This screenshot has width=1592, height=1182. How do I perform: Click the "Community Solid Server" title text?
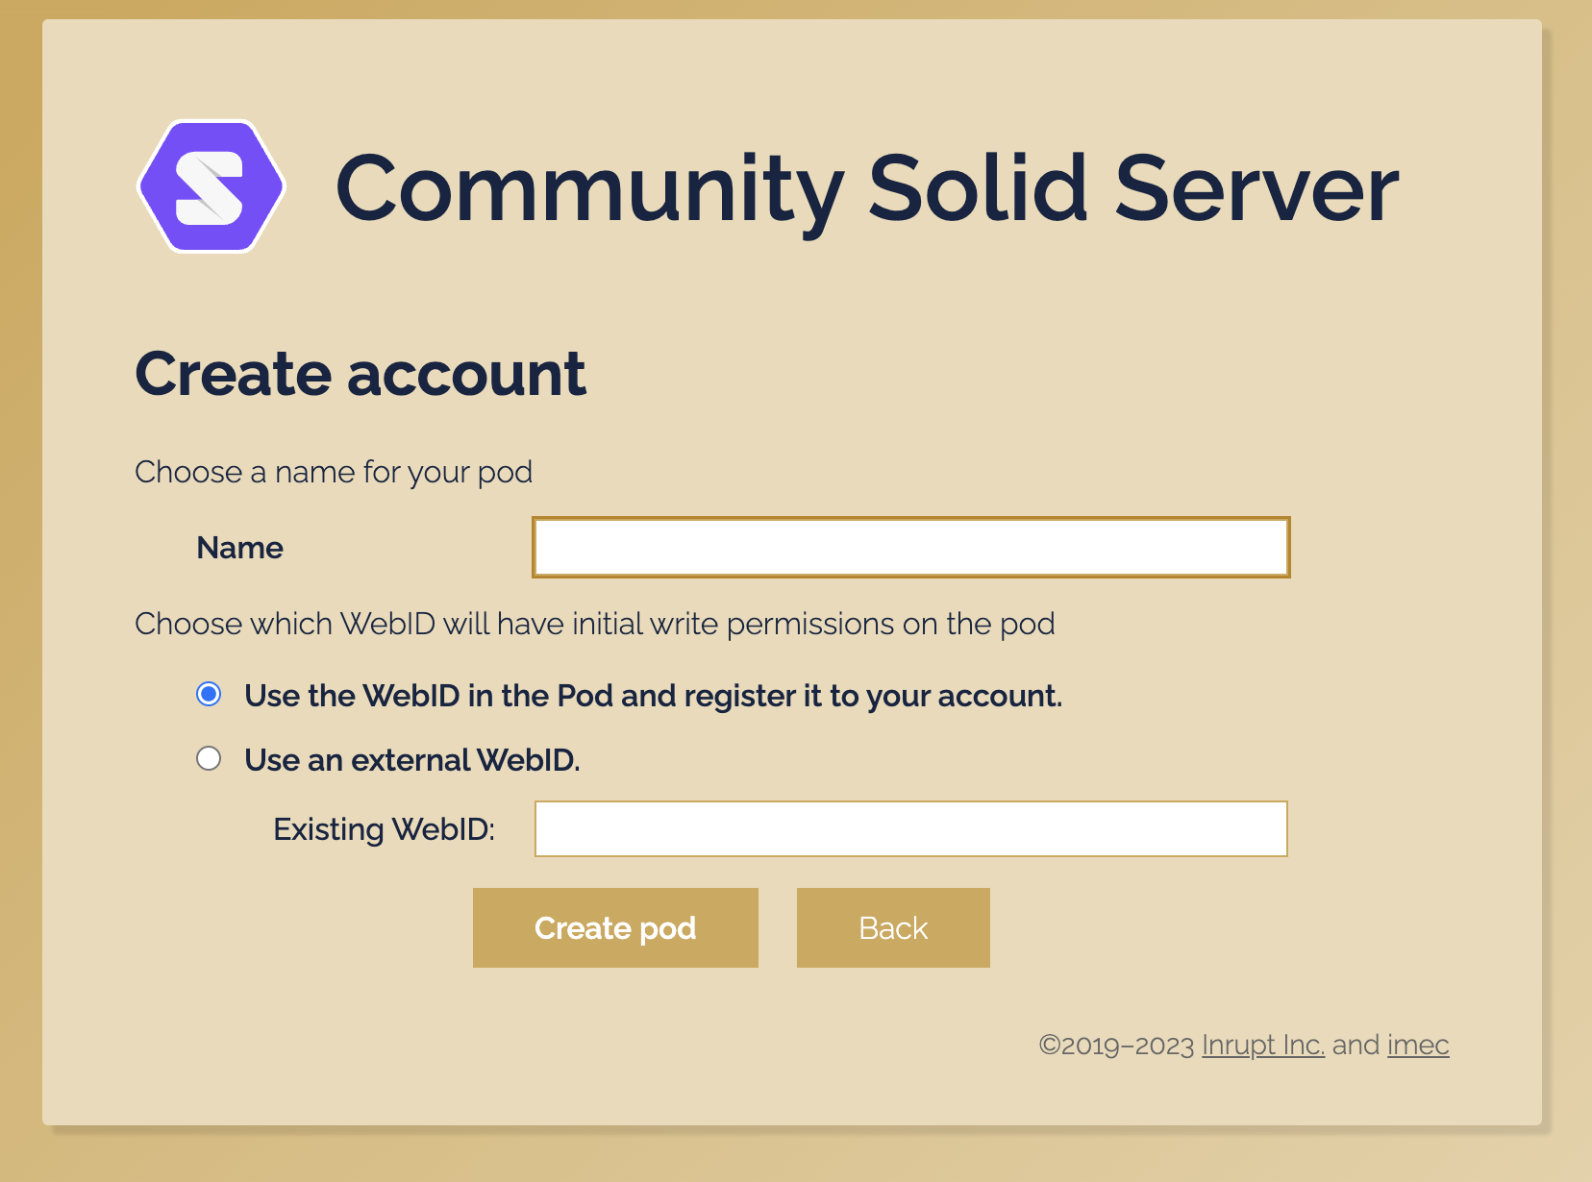click(x=866, y=188)
